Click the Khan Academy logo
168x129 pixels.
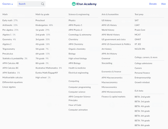pos(84,4)
